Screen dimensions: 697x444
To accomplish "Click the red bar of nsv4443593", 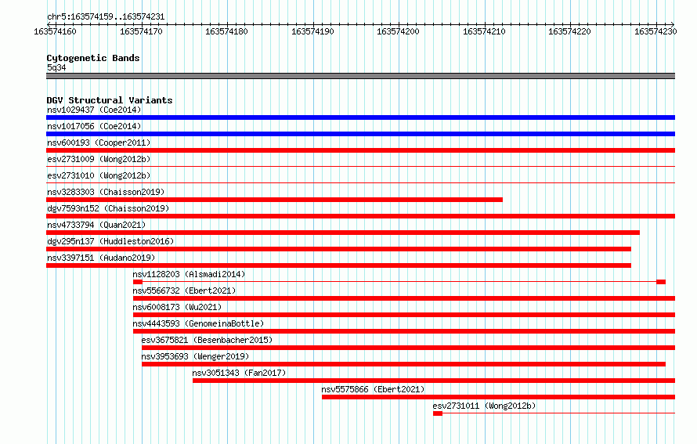I will 404,331.
